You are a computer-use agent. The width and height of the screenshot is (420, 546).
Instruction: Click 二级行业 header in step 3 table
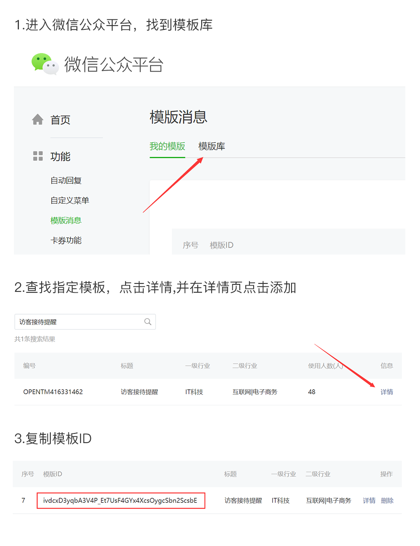coord(318,474)
